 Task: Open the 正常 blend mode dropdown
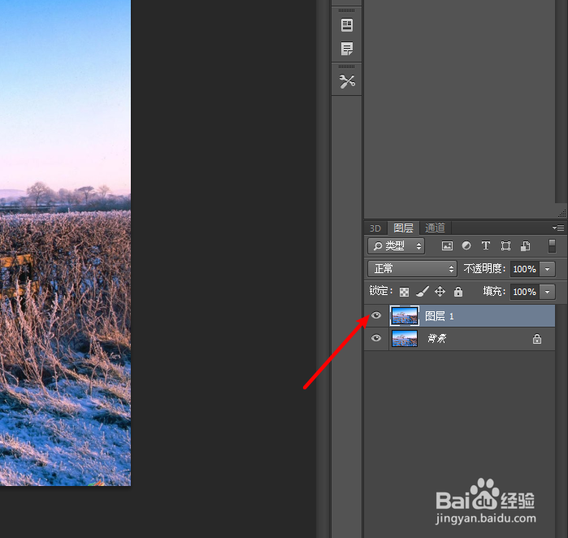click(412, 269)
